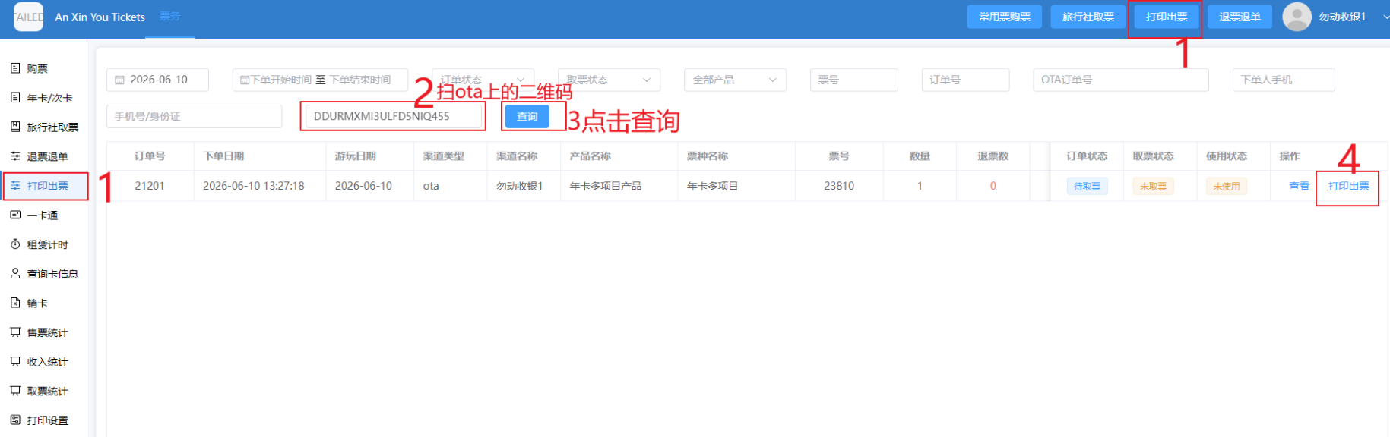
Task: Open 销卡 sidebar item
Action: point(43,303)
